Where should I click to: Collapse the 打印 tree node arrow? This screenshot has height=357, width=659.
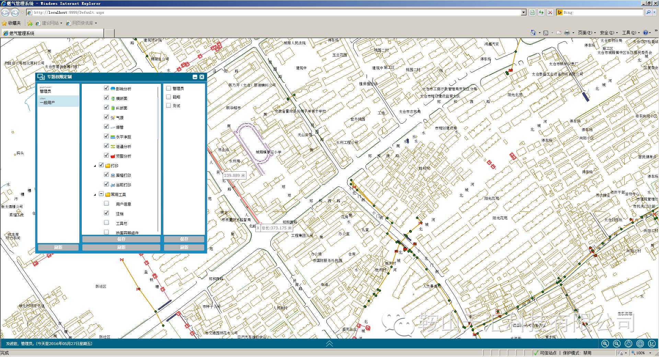95,166
